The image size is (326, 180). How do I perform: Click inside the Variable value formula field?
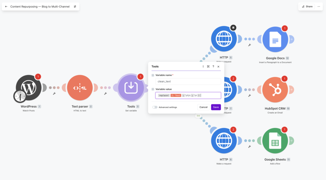(x=188, y=95)
